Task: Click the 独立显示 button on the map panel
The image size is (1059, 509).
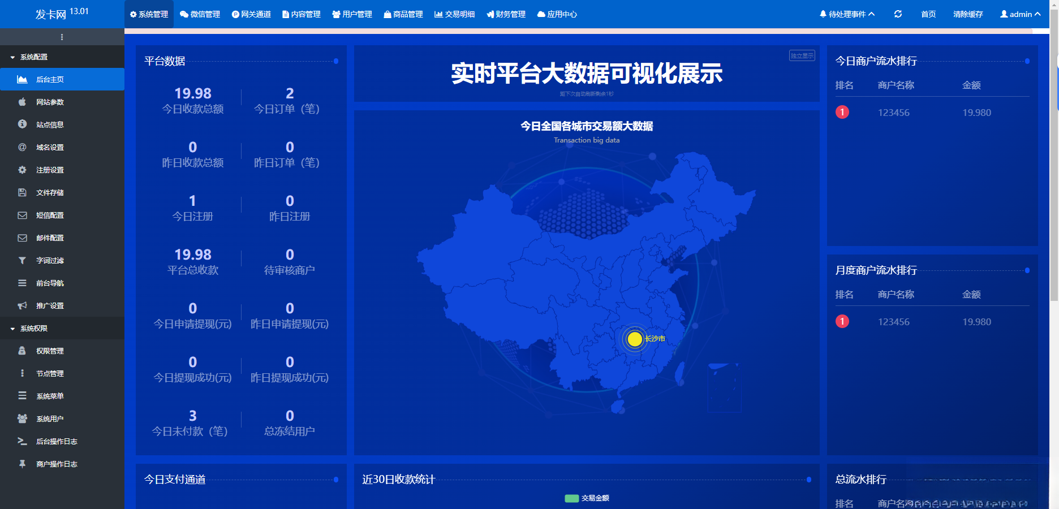Action: tap(802, 55)
